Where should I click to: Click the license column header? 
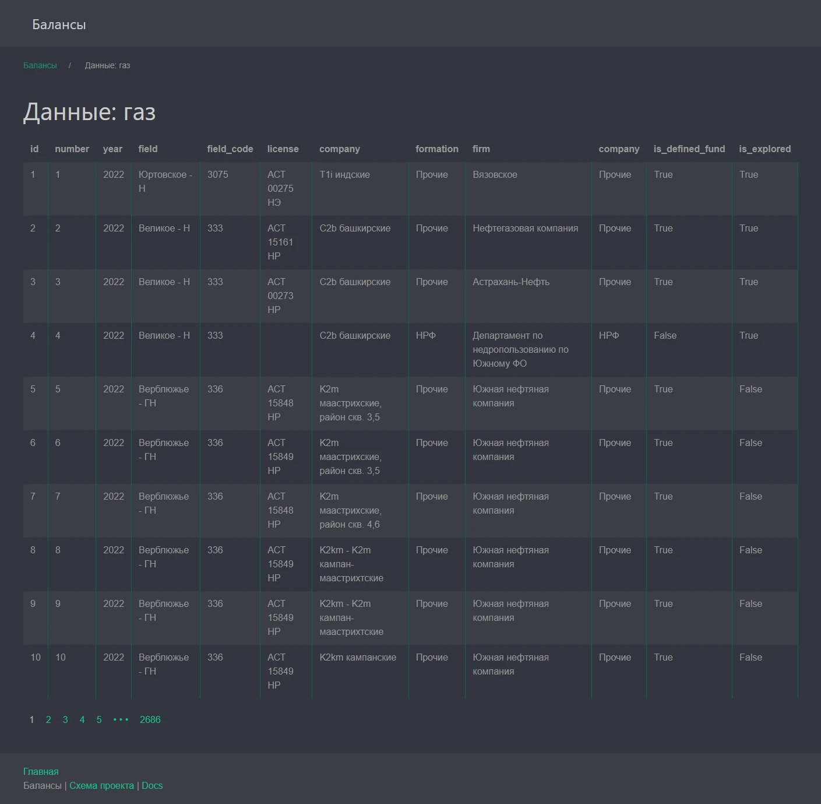click(283, 149)
